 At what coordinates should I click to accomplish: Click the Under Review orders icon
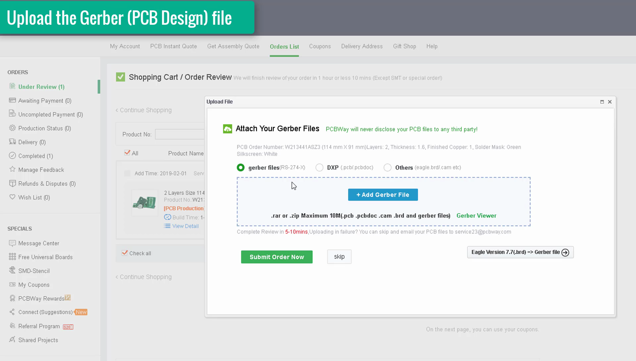12,86
